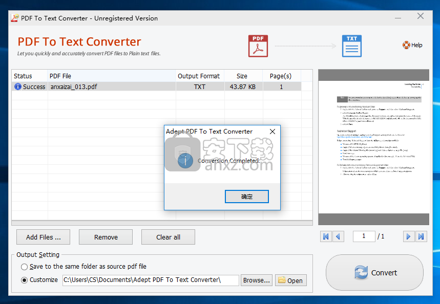
Task: Click the Add Files button
Action: pos(43,237)
